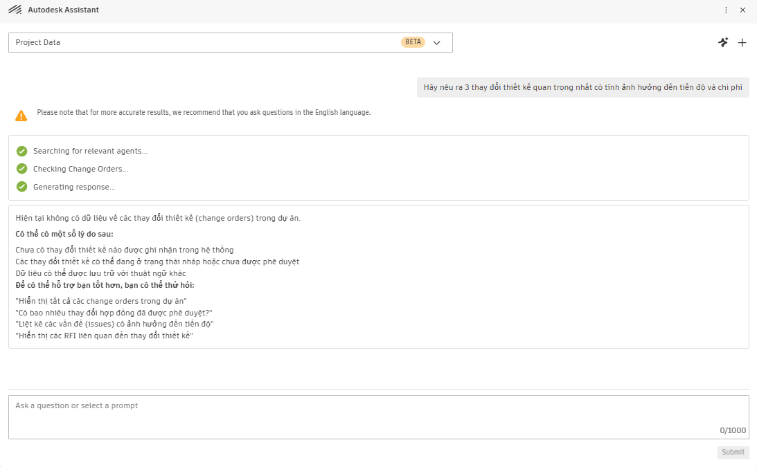757x467 pixels.
Task: Click the orange warning triangle icon
Action: point(21,116)
